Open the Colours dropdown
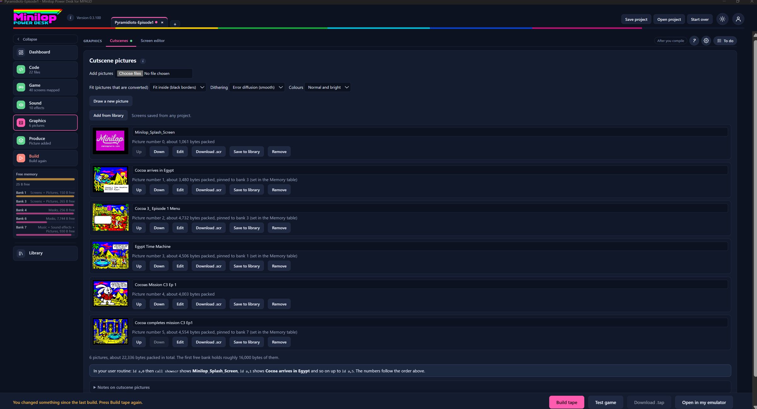 coord(327,87)
